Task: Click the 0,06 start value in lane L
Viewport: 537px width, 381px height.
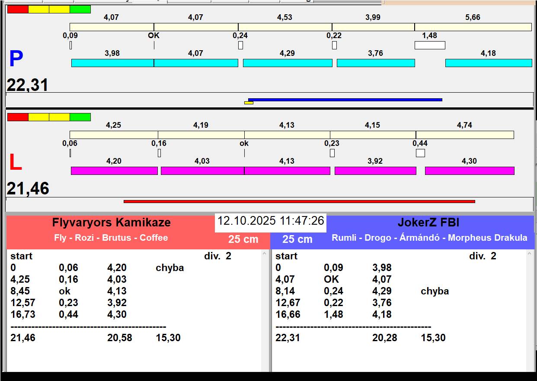Action: [70, 143]
